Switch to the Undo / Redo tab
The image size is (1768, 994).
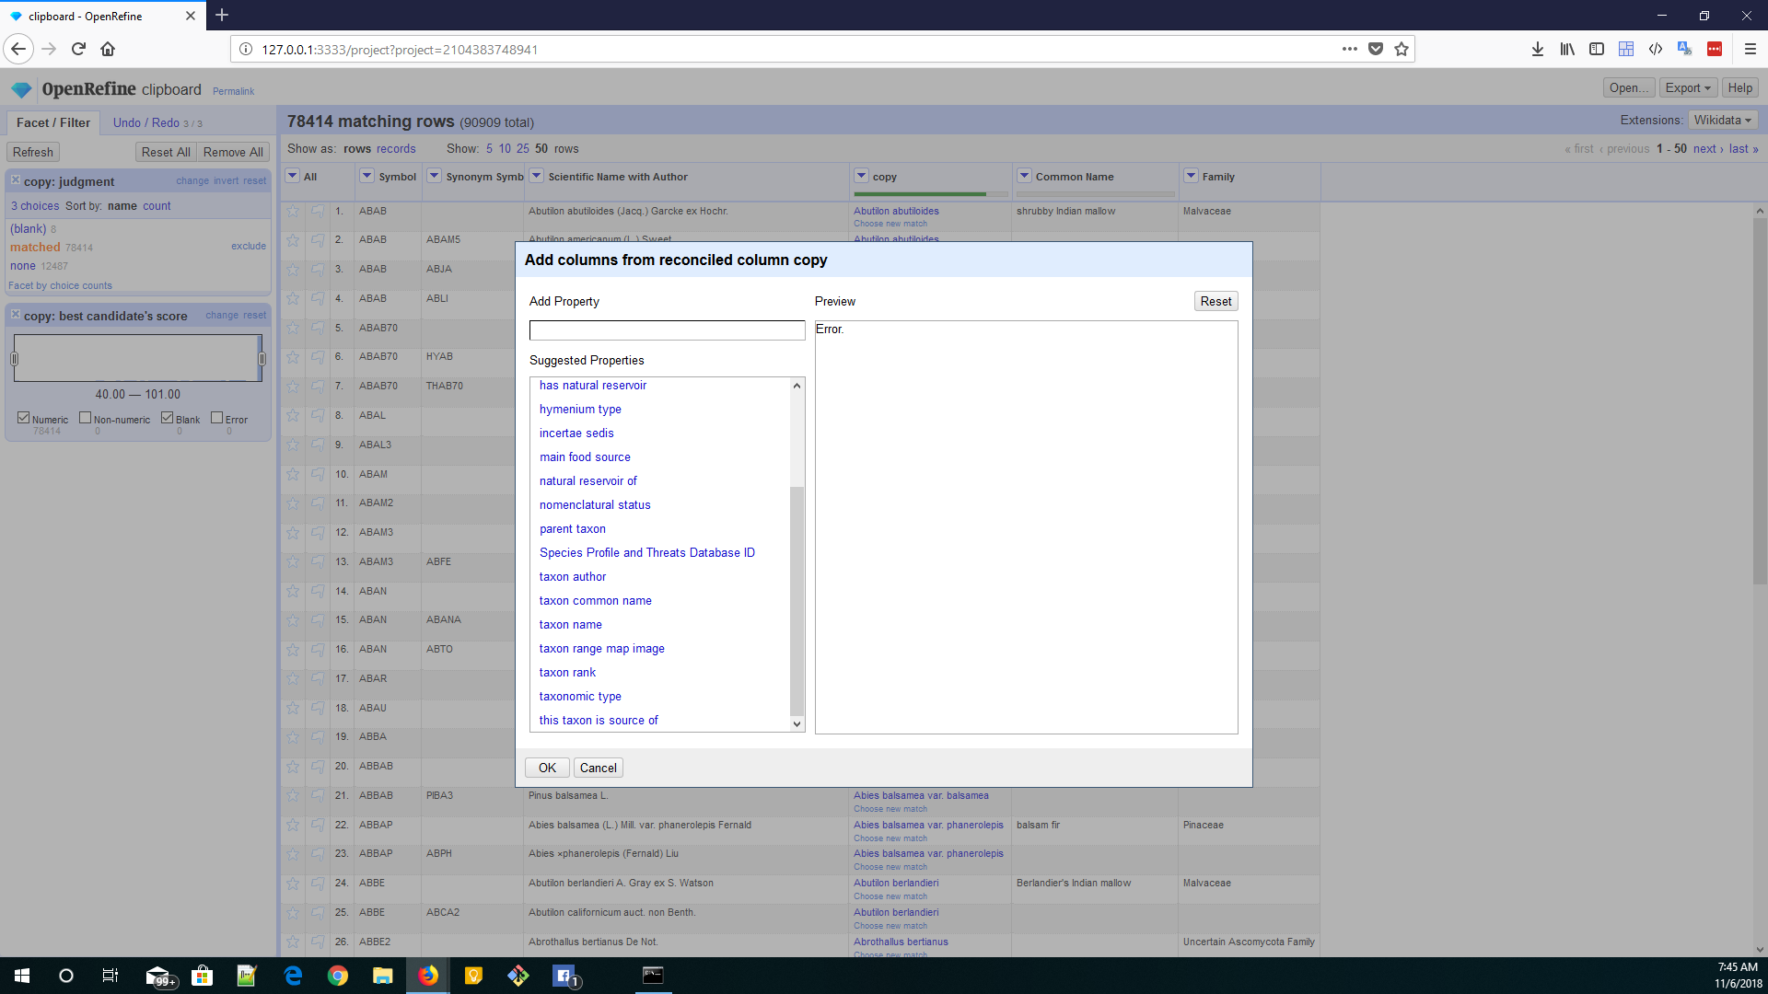click(157, 123)
